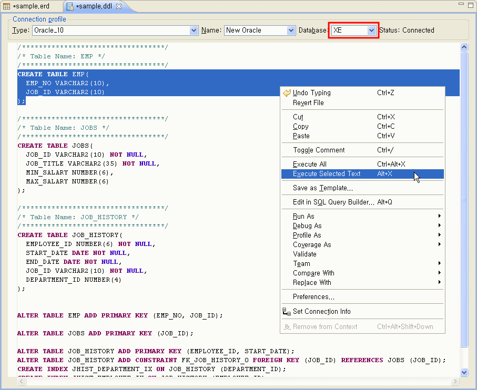
Task: Open Preferences from the context menu
Action: click(x=313, y=297)
